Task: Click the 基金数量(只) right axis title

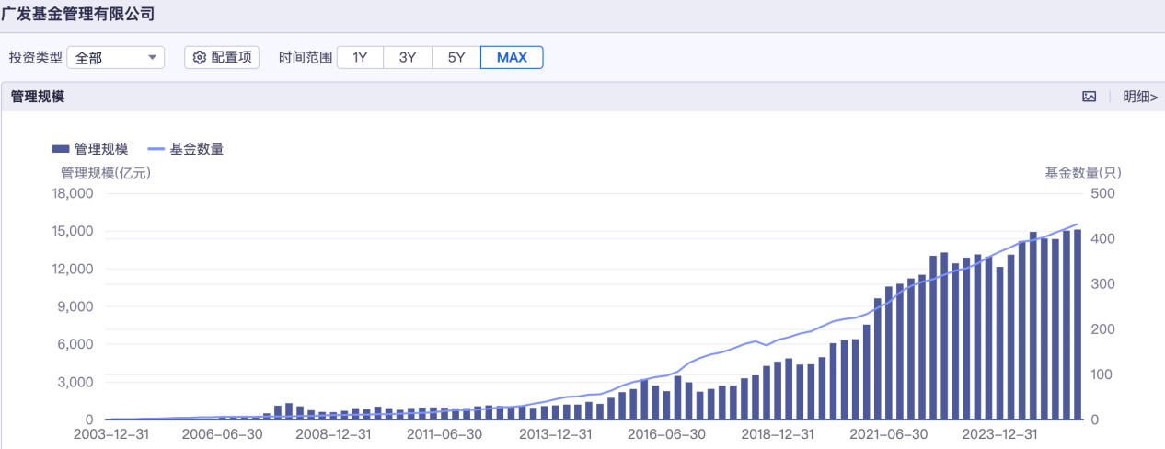Action: (x=1082, y=172)
